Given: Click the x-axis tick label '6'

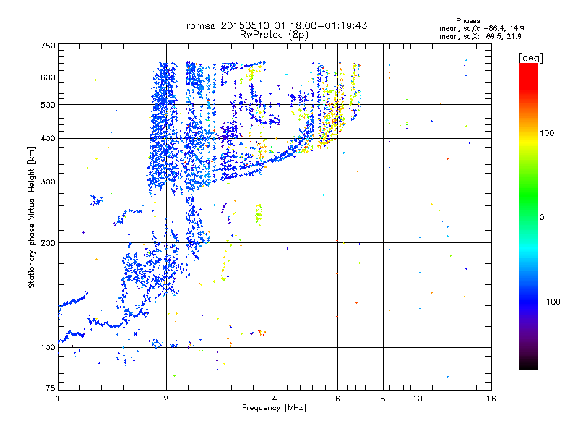Looking at the screenshot, I should (x=337, y=399).
